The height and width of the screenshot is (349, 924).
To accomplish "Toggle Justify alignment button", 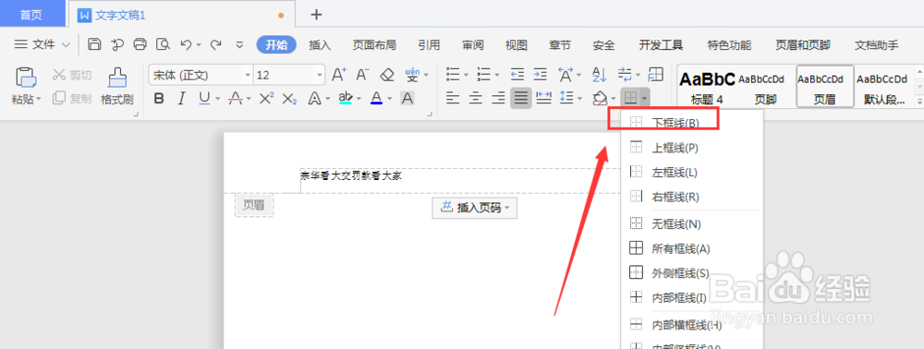I will [521, 98].
